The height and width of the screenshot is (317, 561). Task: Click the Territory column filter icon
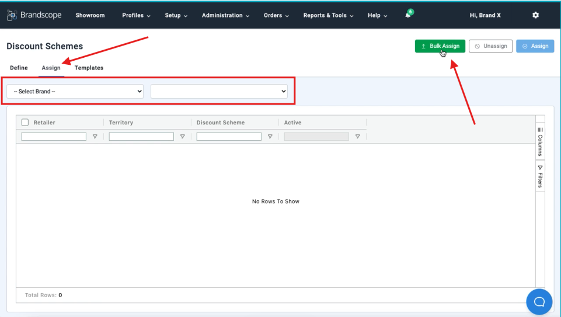click(x=182, y=137)
